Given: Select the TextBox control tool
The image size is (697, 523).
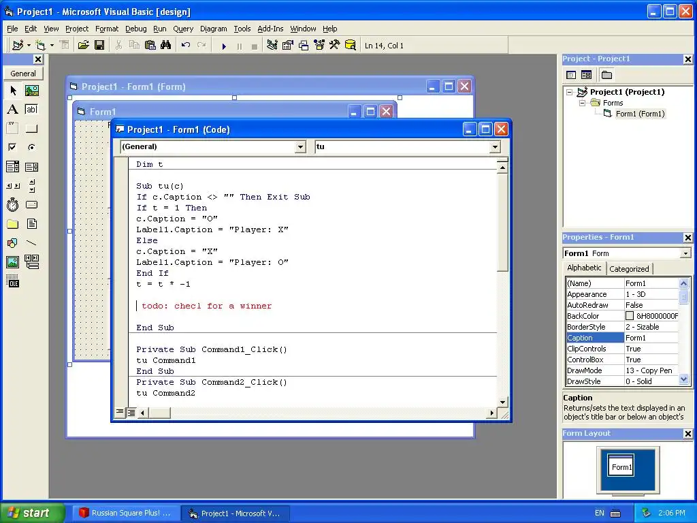Looking at the screenshot, I should point(31,110).
